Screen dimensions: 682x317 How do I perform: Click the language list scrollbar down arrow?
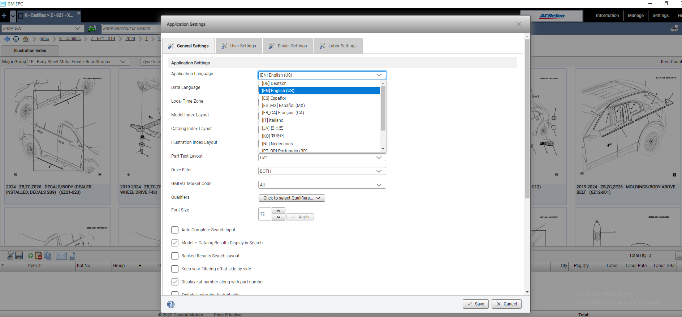(x=383, y=149)
